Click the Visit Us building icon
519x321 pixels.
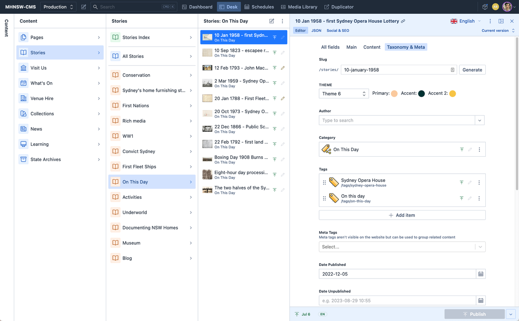click(x=24, y=68)
